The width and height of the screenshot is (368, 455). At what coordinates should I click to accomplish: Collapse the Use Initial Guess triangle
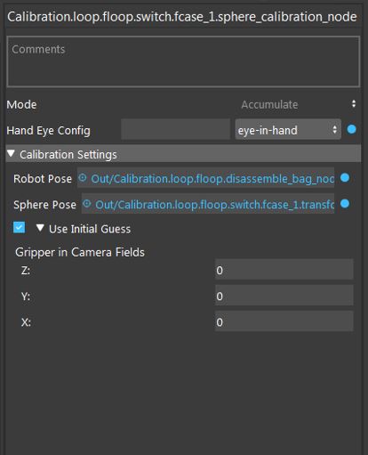(40, 228)
